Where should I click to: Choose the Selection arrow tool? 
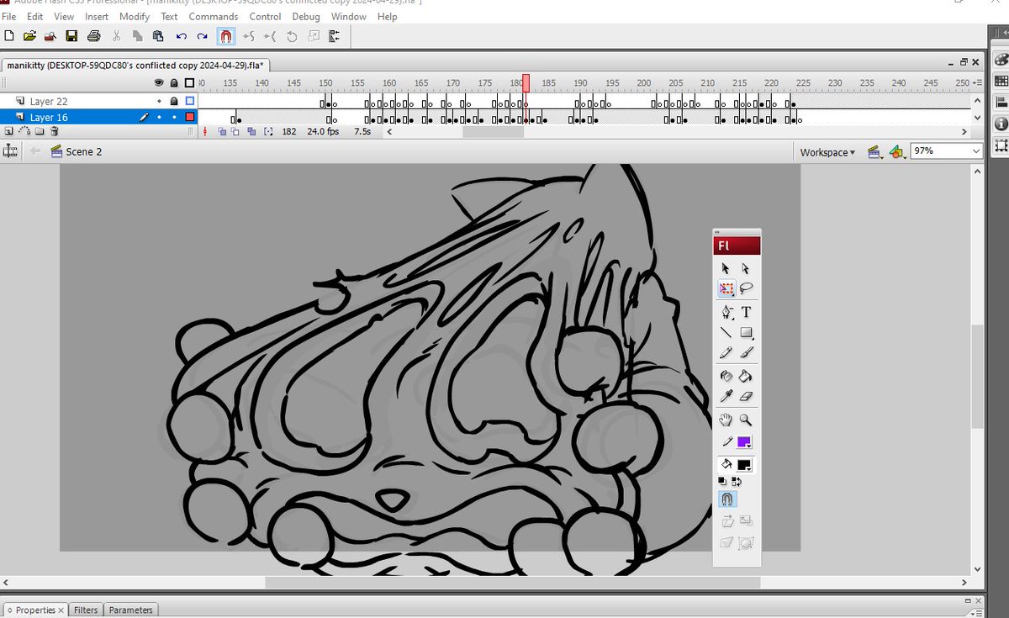coord(726,269)
